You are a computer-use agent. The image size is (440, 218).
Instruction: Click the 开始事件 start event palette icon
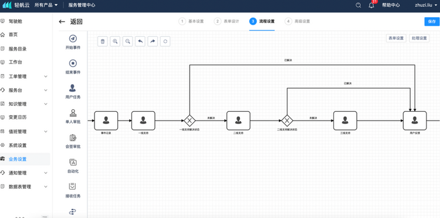(73, 38)
